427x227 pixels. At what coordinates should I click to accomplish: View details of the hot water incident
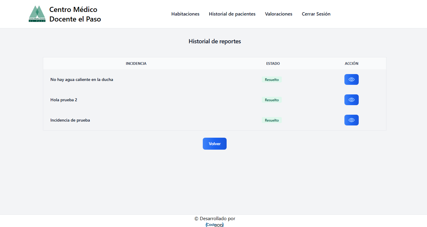(351, 79)
